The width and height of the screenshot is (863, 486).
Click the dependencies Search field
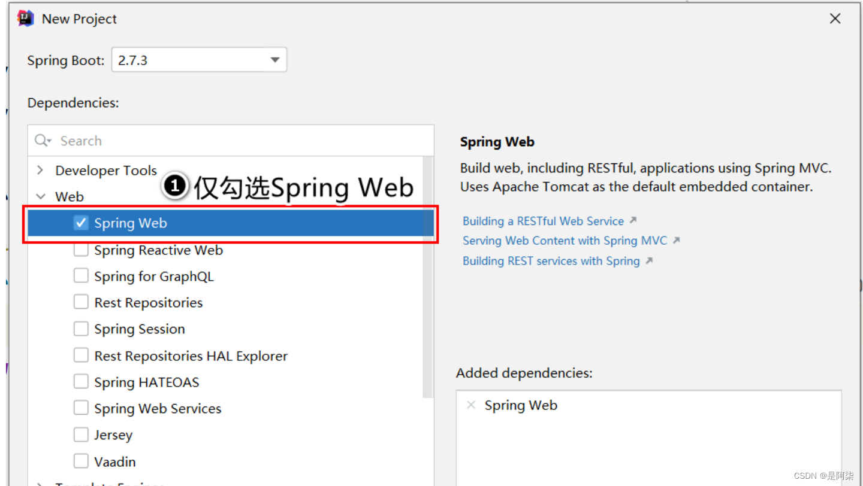point(231,141)
